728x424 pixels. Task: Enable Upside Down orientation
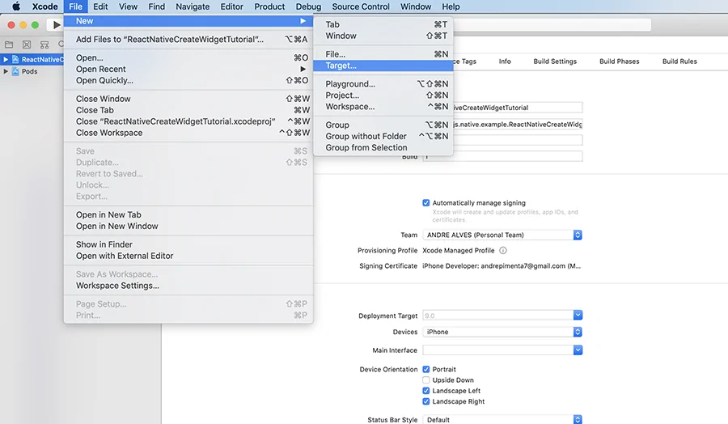click(425, 379)
